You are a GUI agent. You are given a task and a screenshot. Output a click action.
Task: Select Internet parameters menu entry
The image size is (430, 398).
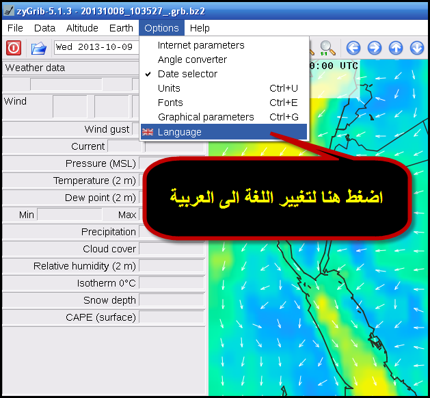[224, 45]
